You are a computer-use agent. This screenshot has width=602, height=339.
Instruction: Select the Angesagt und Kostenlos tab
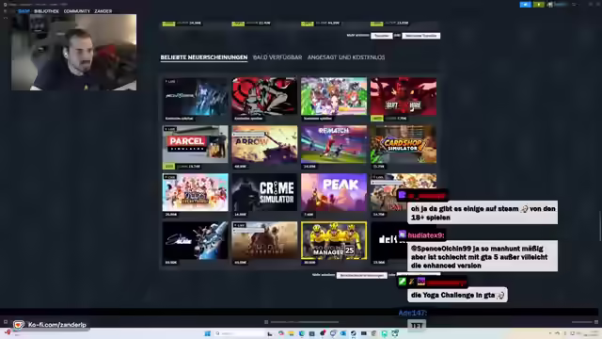click(x=346, y=57)
